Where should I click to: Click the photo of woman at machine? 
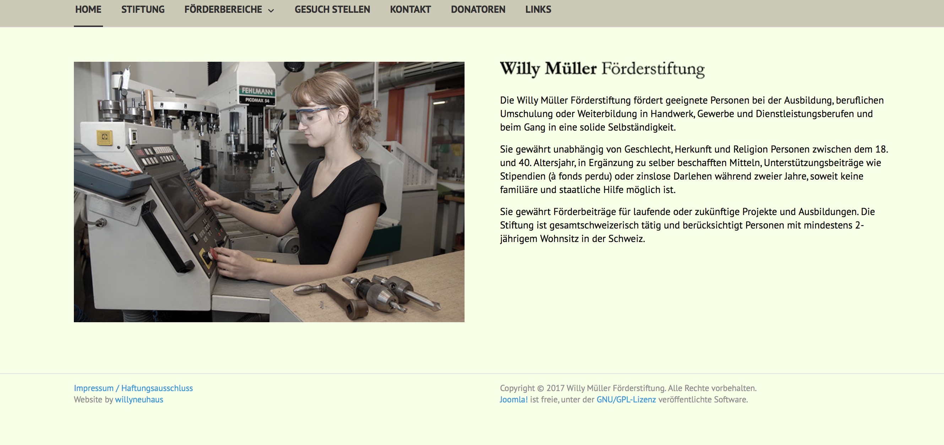tap(269, 192)
